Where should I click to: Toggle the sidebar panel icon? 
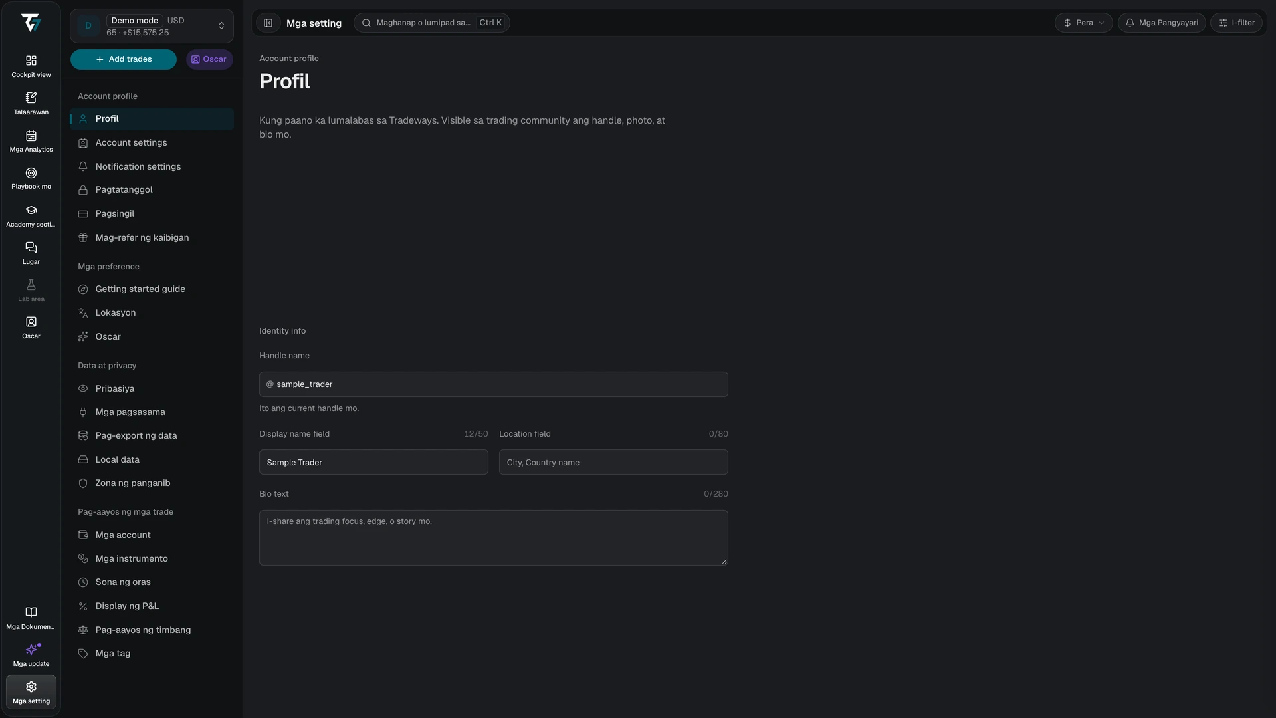268,23
